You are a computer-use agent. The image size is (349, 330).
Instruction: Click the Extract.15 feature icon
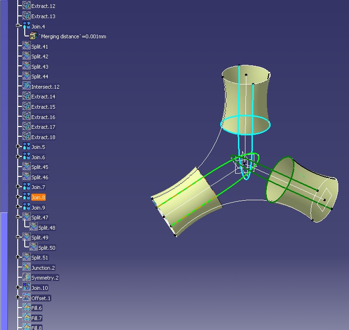pyautogui.click(x=27, y=106)
